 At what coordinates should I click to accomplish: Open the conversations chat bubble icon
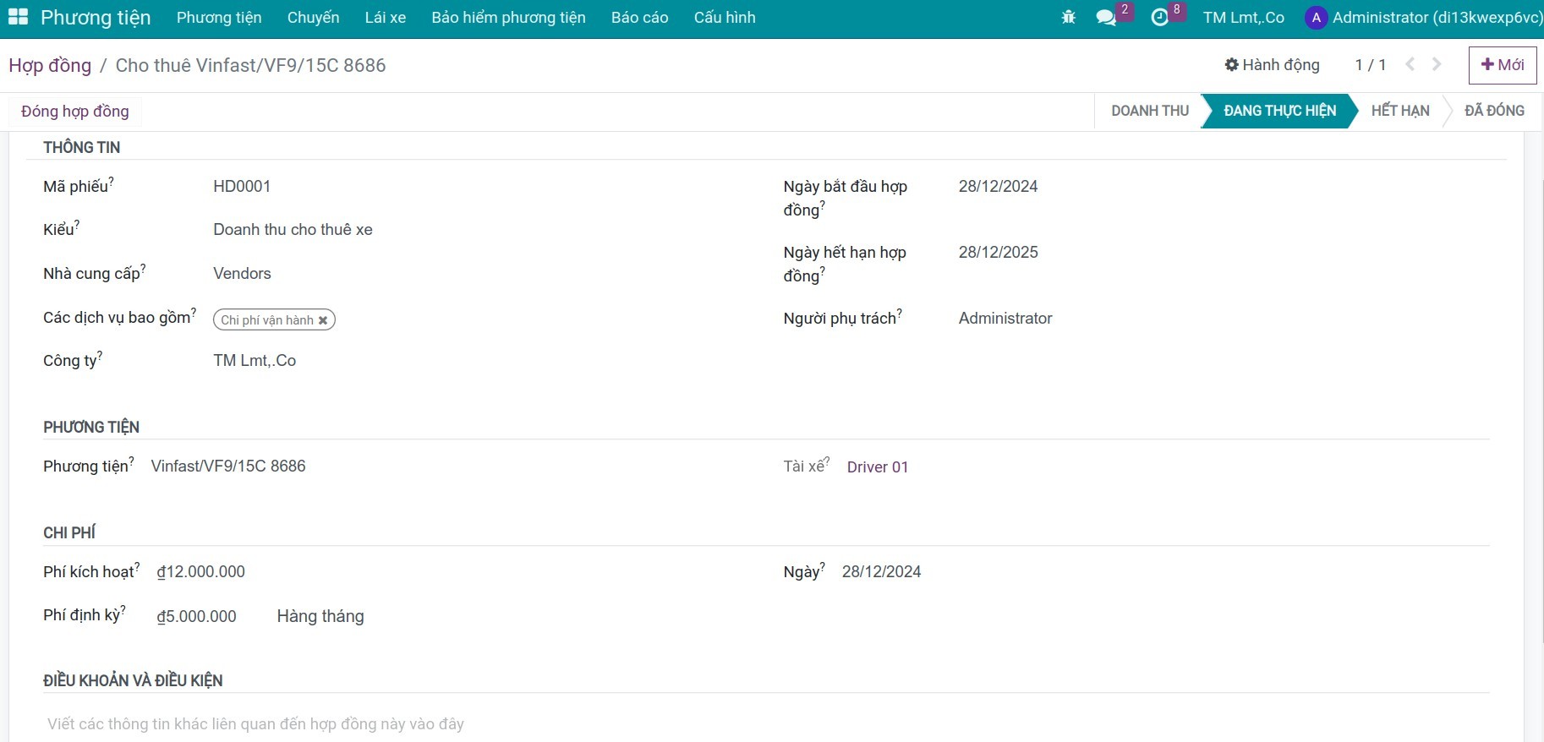pyautogui.click(x=1106, y=17)
